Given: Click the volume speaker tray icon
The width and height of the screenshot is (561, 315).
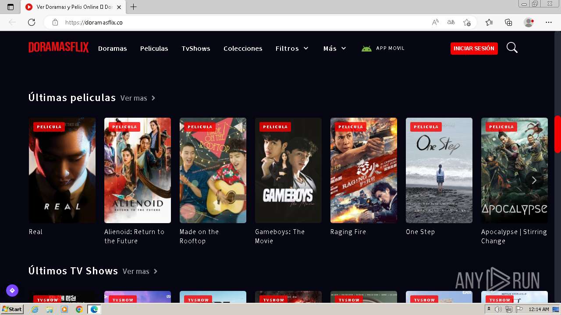Looking at the screenshot, I should [498, 309].
